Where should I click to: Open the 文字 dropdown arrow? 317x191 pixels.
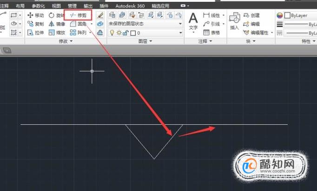point(193,33)
